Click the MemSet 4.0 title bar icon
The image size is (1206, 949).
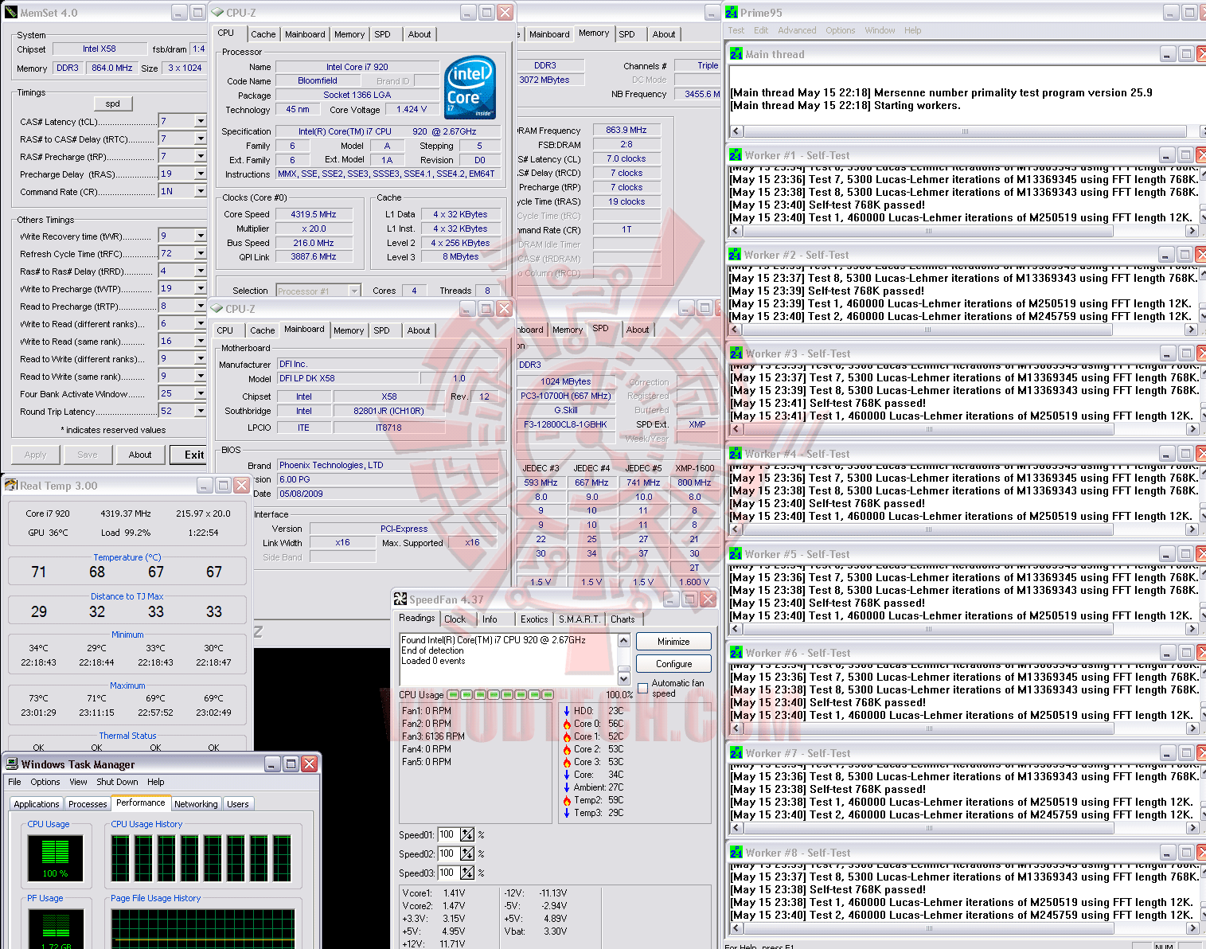click(x=11, y=13)
